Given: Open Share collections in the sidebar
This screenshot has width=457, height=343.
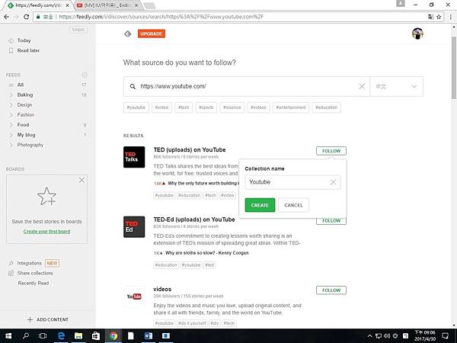Looking at the screenshot, I should pos(35,273).
